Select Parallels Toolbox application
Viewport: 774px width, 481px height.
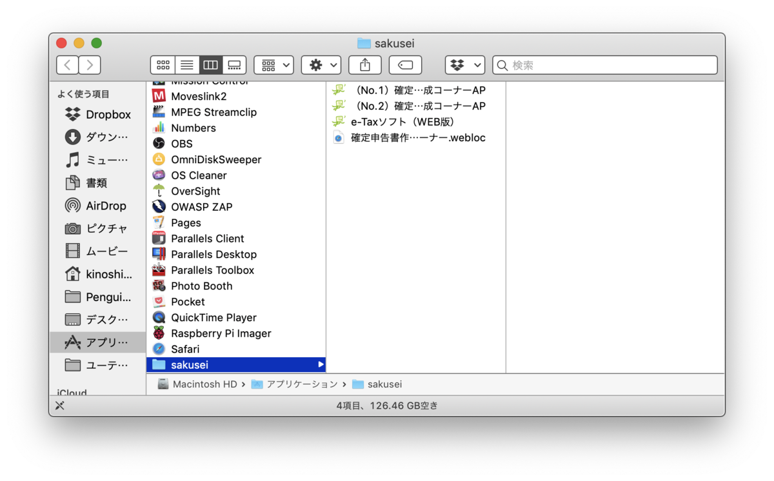tap(236, 270)
